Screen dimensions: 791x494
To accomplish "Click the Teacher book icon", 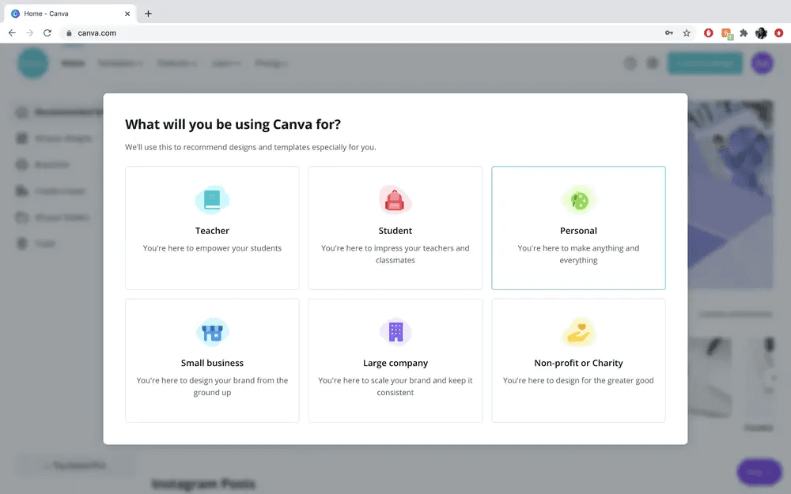I will 212,200.
